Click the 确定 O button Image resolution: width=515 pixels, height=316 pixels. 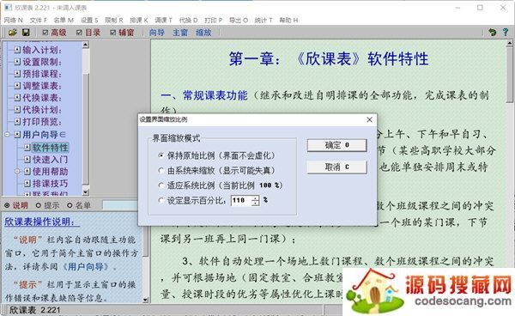(336, 145)
